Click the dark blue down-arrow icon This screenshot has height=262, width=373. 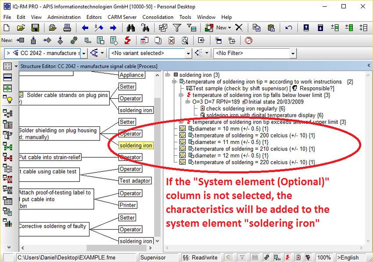pos(320,28)
